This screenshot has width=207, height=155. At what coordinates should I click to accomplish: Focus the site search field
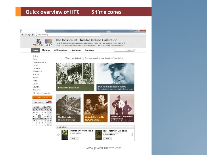click(x=120, y=50)
